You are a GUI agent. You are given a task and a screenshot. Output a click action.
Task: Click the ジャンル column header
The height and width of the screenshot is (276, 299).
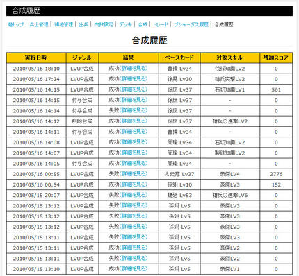point(82,58)
